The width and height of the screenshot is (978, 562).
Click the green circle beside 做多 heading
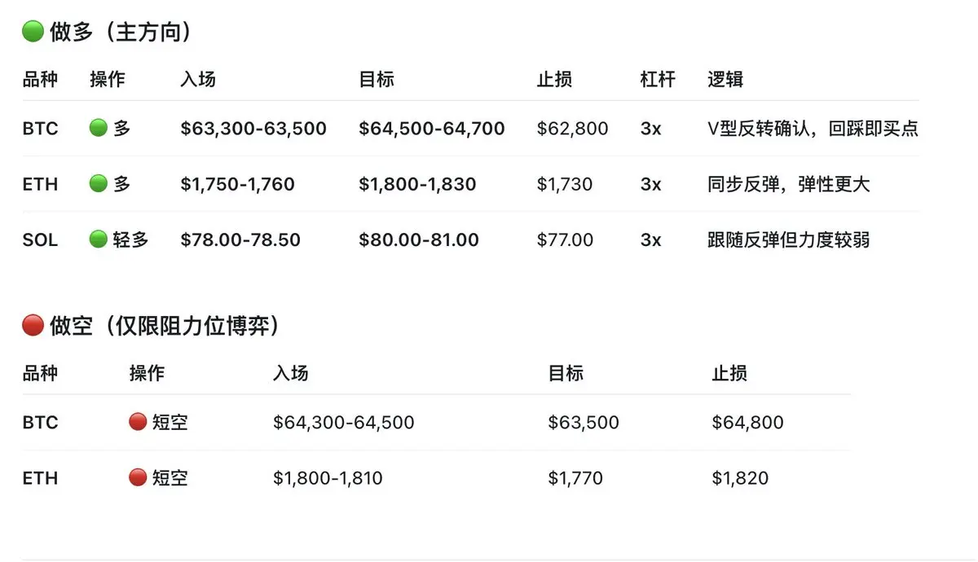[33, 32]
